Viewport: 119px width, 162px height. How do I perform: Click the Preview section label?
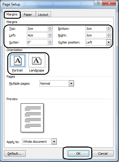12,99
